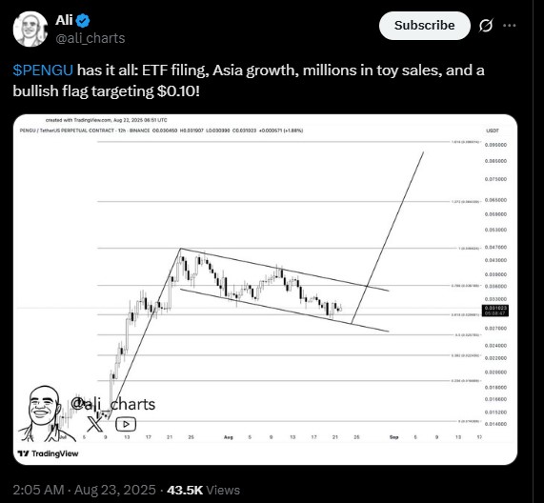Viewport: 544px width, 503px height.
Task: Click the Sep label on the chart's time axis
Action: (393, 437)
